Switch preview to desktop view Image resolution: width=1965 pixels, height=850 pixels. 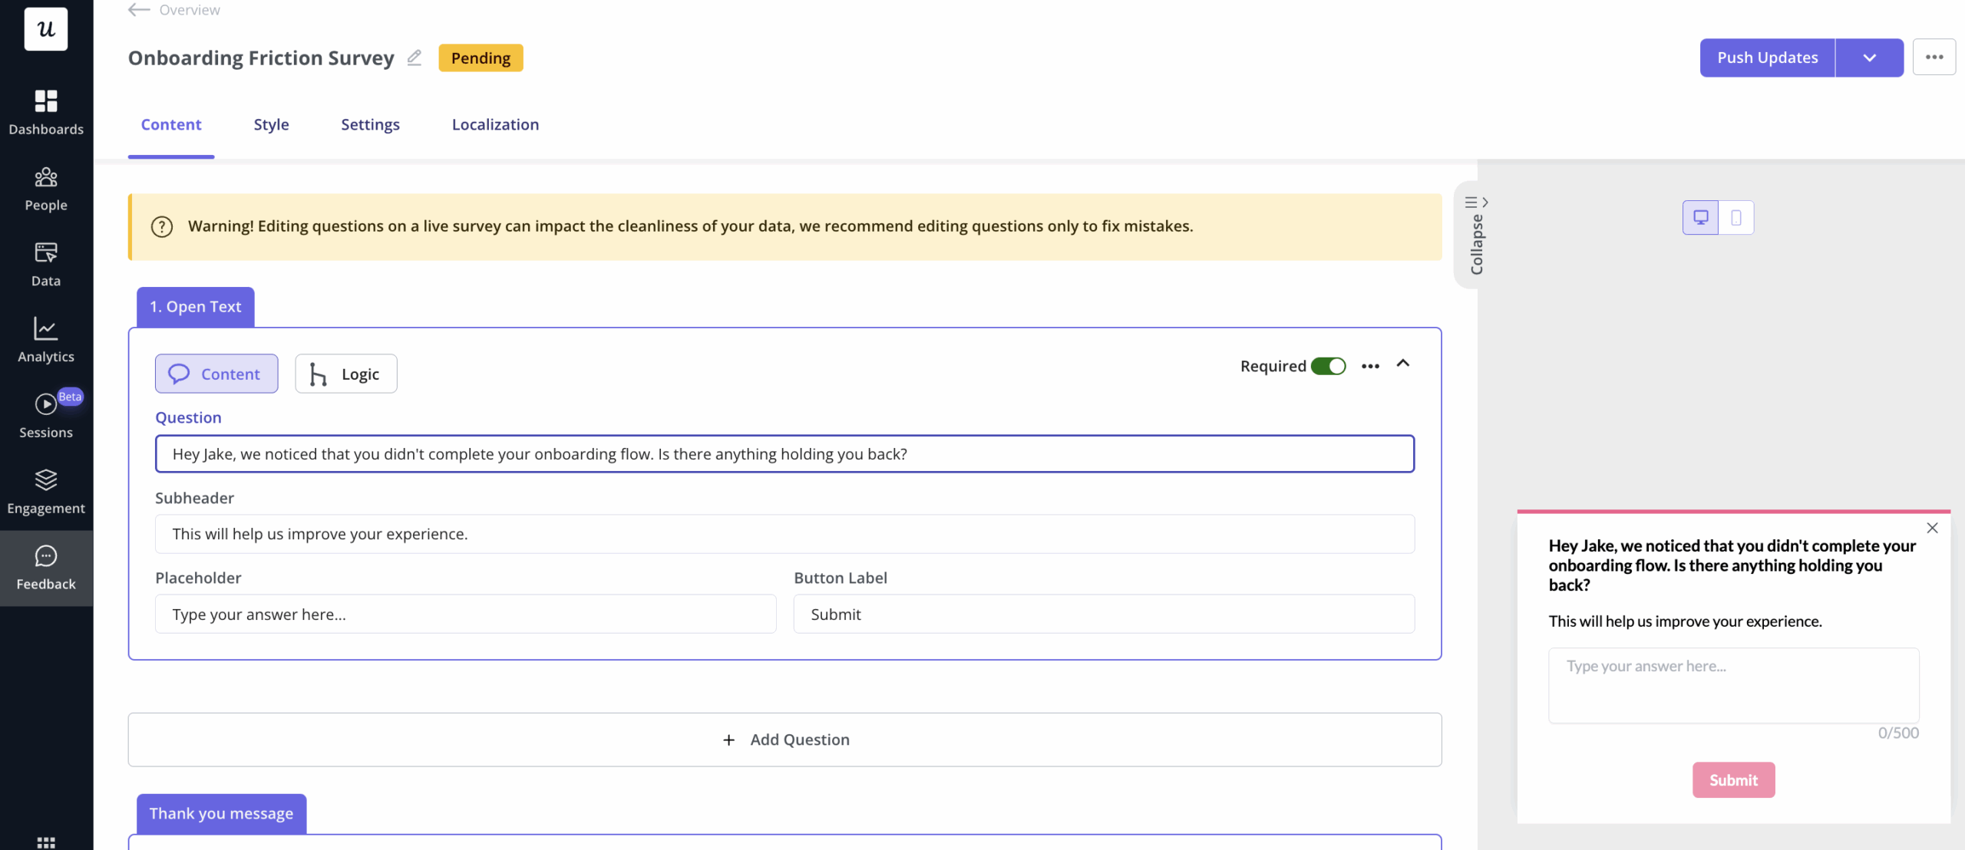click(x=1701, y=218)
